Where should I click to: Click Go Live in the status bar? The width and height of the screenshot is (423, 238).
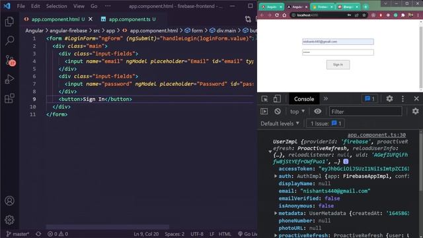pos(247,234)
